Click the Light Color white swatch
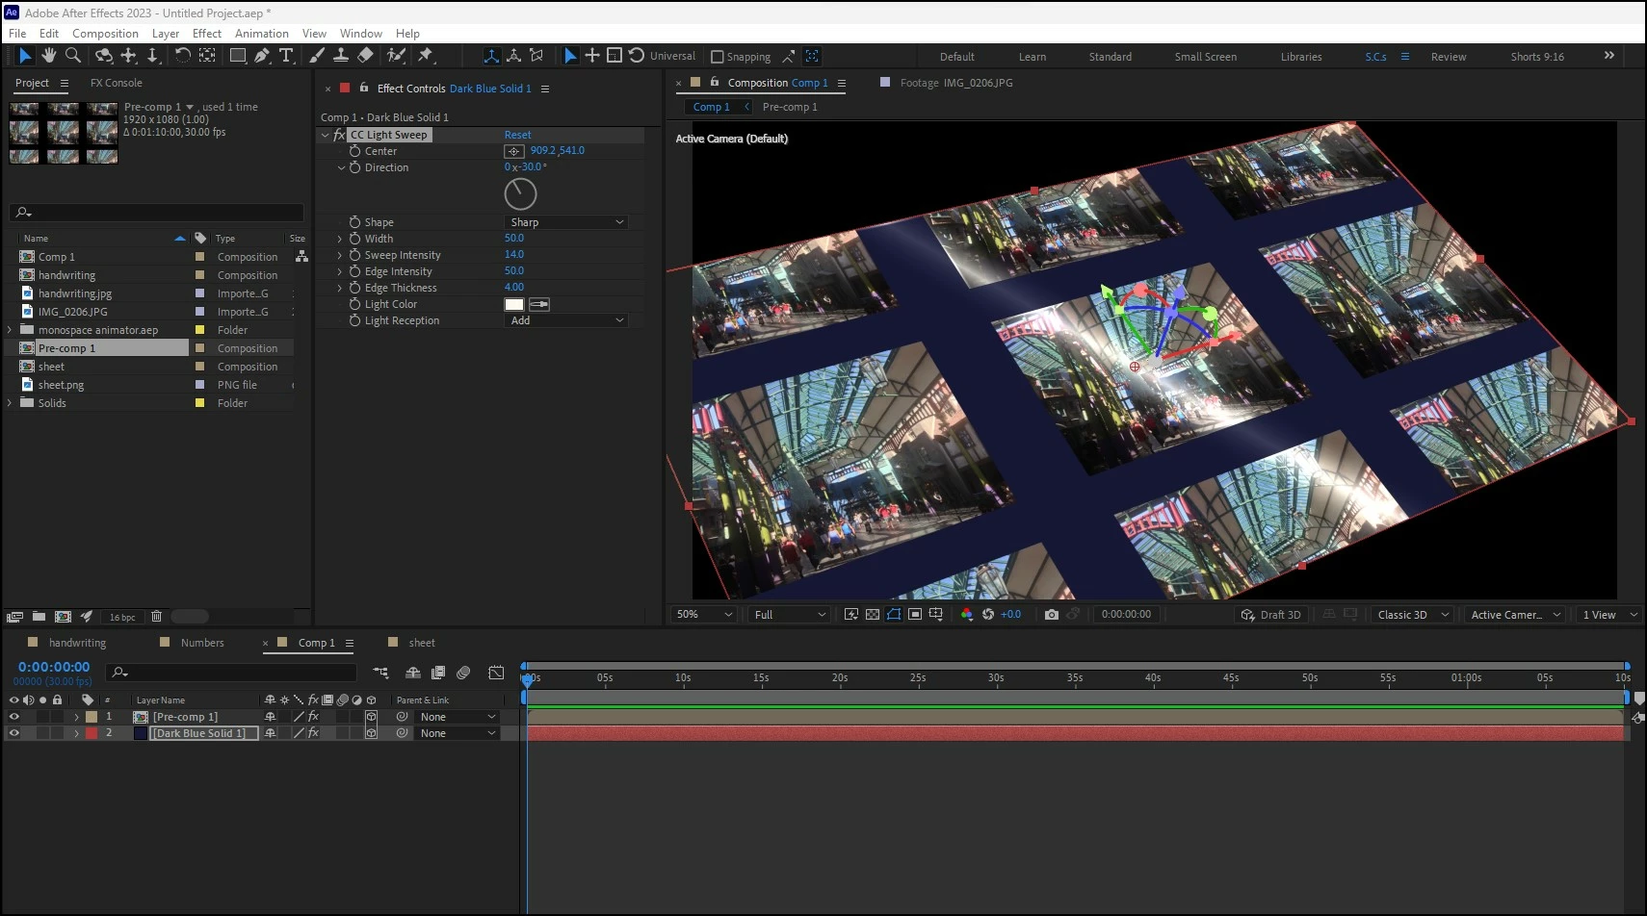The image size is (1647, 916). pos(514,304)
